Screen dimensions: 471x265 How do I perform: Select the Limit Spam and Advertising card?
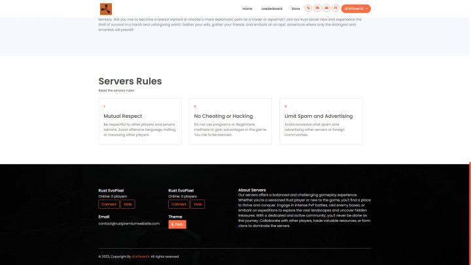pos(321,122)
